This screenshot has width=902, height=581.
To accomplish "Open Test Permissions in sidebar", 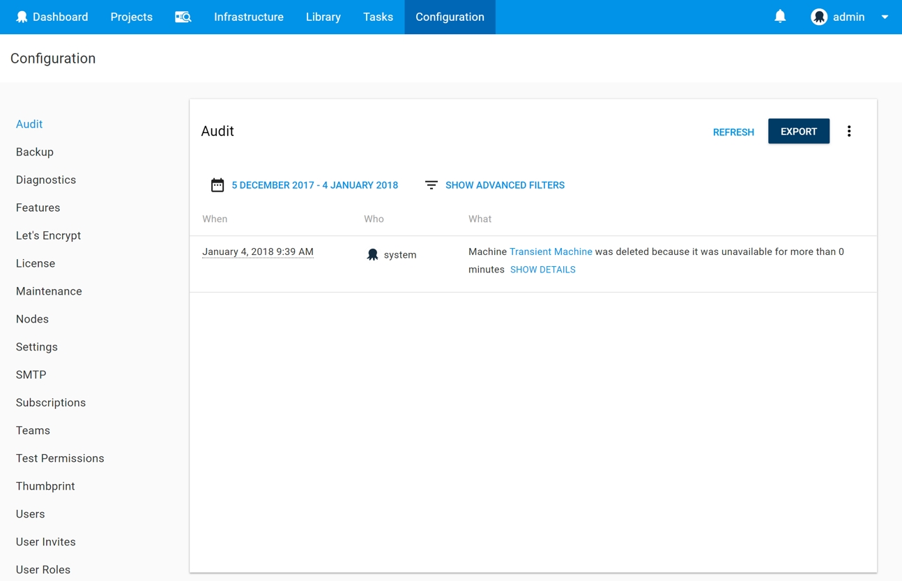I will pos(60,458).
